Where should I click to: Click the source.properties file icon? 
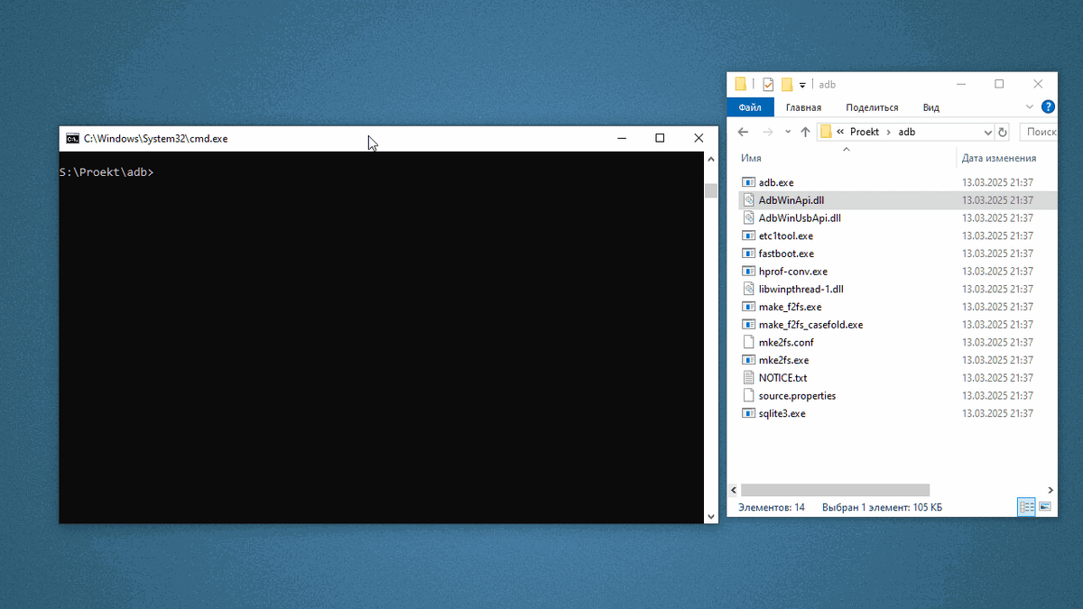coord(748,395)
